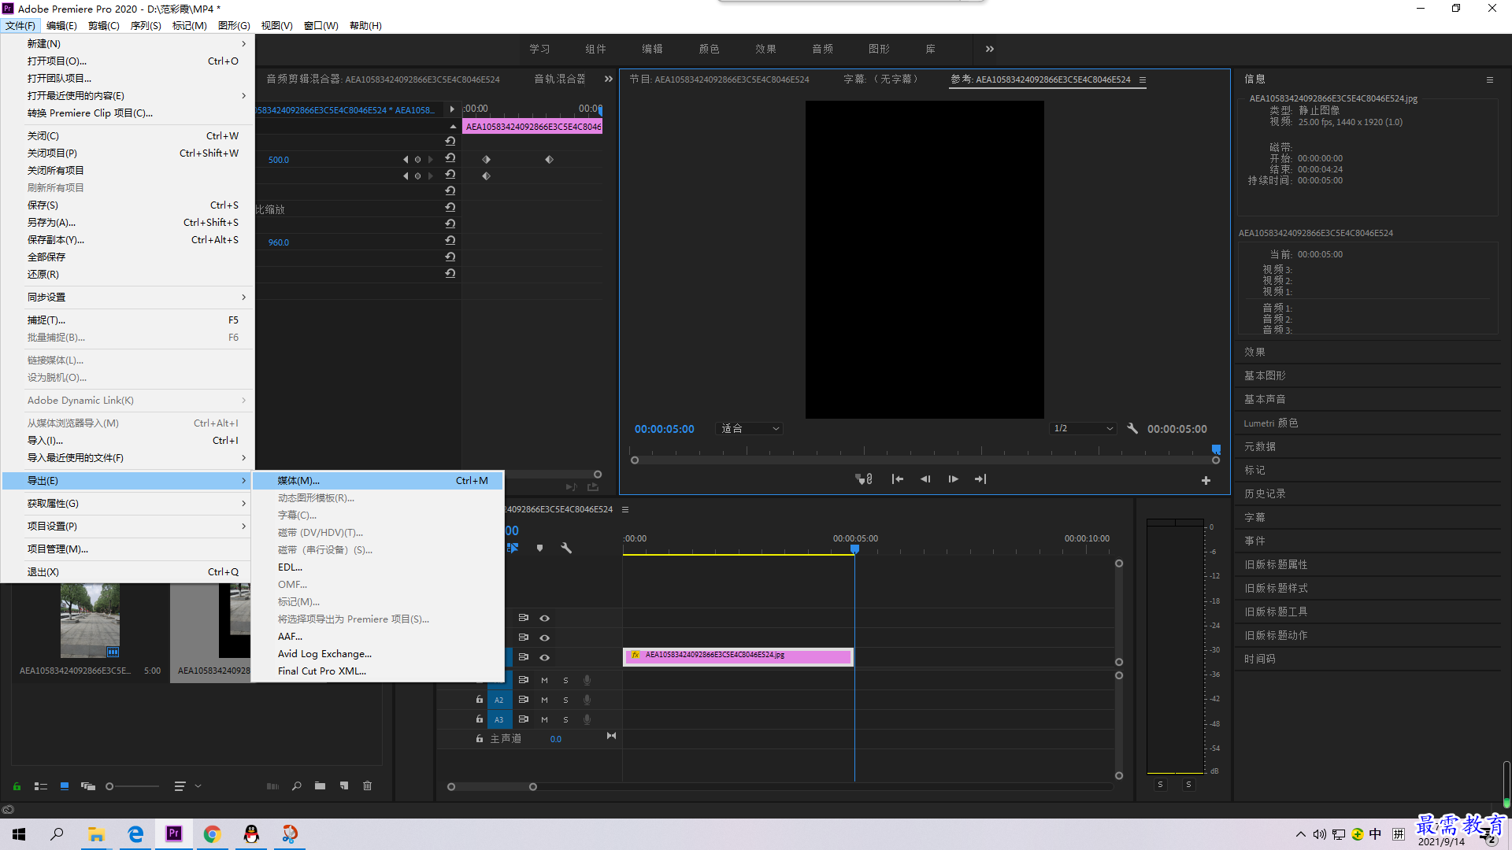Click 保存(S) in the File menu
Viewport: 1512px width, 850px height.
[128, 205]
